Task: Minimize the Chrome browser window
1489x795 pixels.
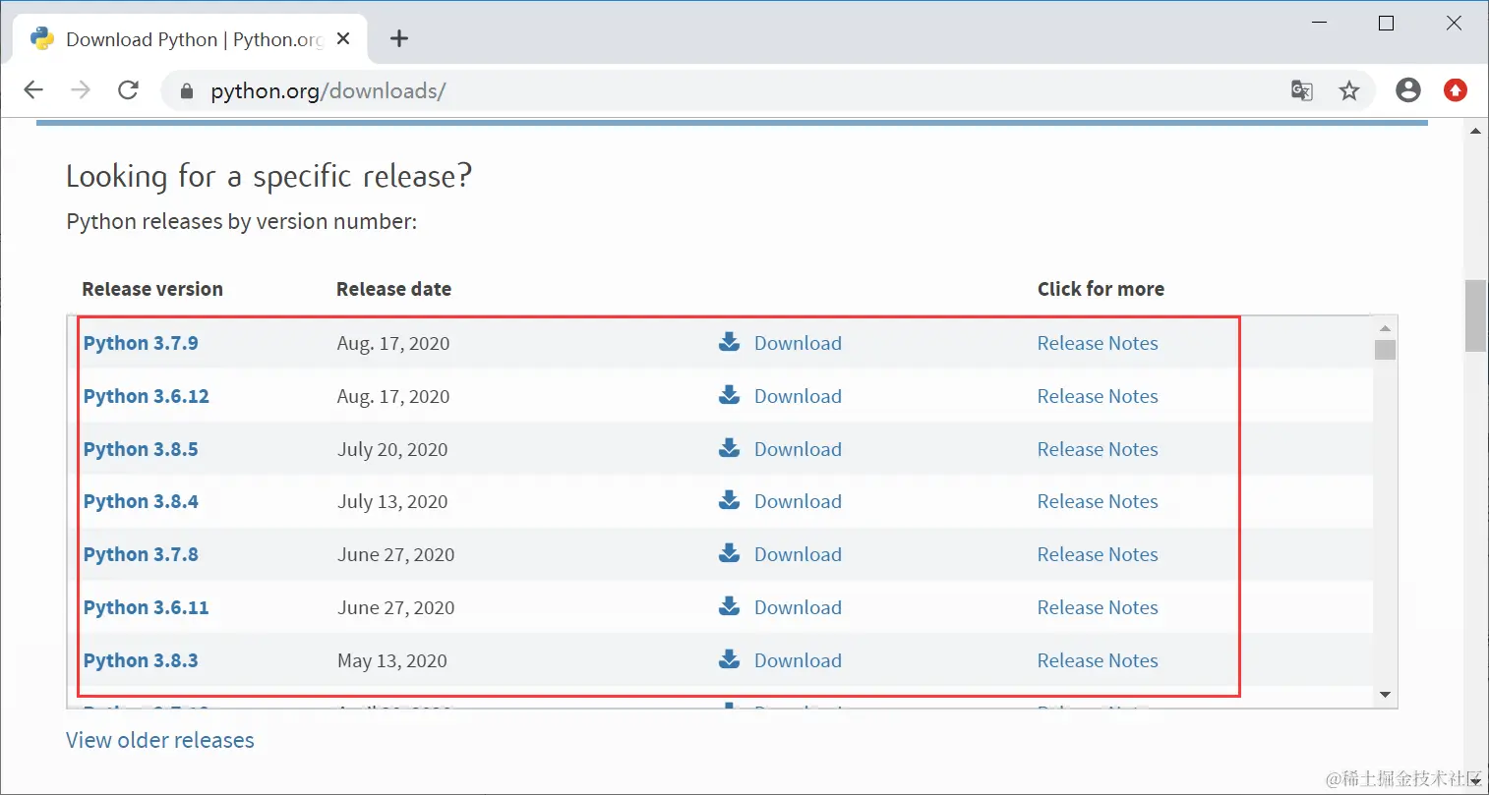Action: point(1320,23)
